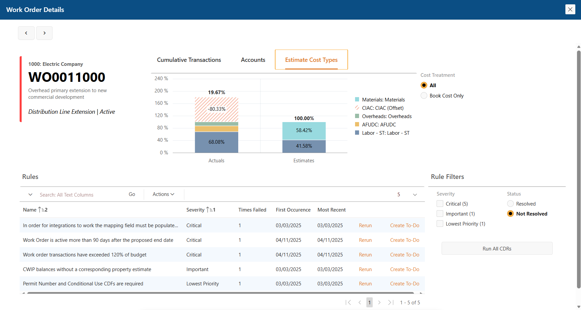Go to next page icon

point(379,302)
